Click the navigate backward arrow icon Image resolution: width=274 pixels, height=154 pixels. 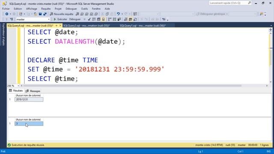[x=7, y=14]
